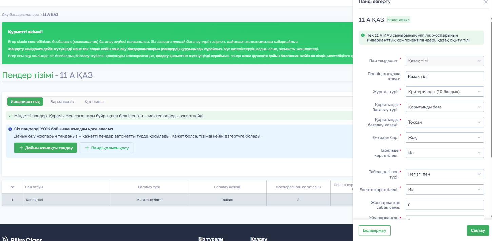Click the Біз туралы footer heading
The width and height of the screenshot is (492, 241).
[x=211, y=239]
